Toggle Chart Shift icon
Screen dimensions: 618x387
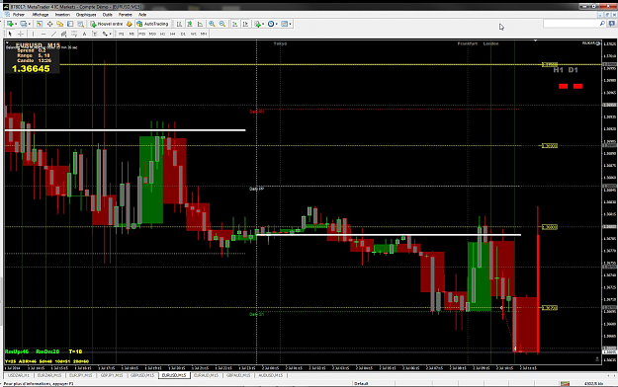tap(245, 24)
